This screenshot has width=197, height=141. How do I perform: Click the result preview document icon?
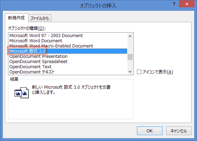(x=22, y=93)
